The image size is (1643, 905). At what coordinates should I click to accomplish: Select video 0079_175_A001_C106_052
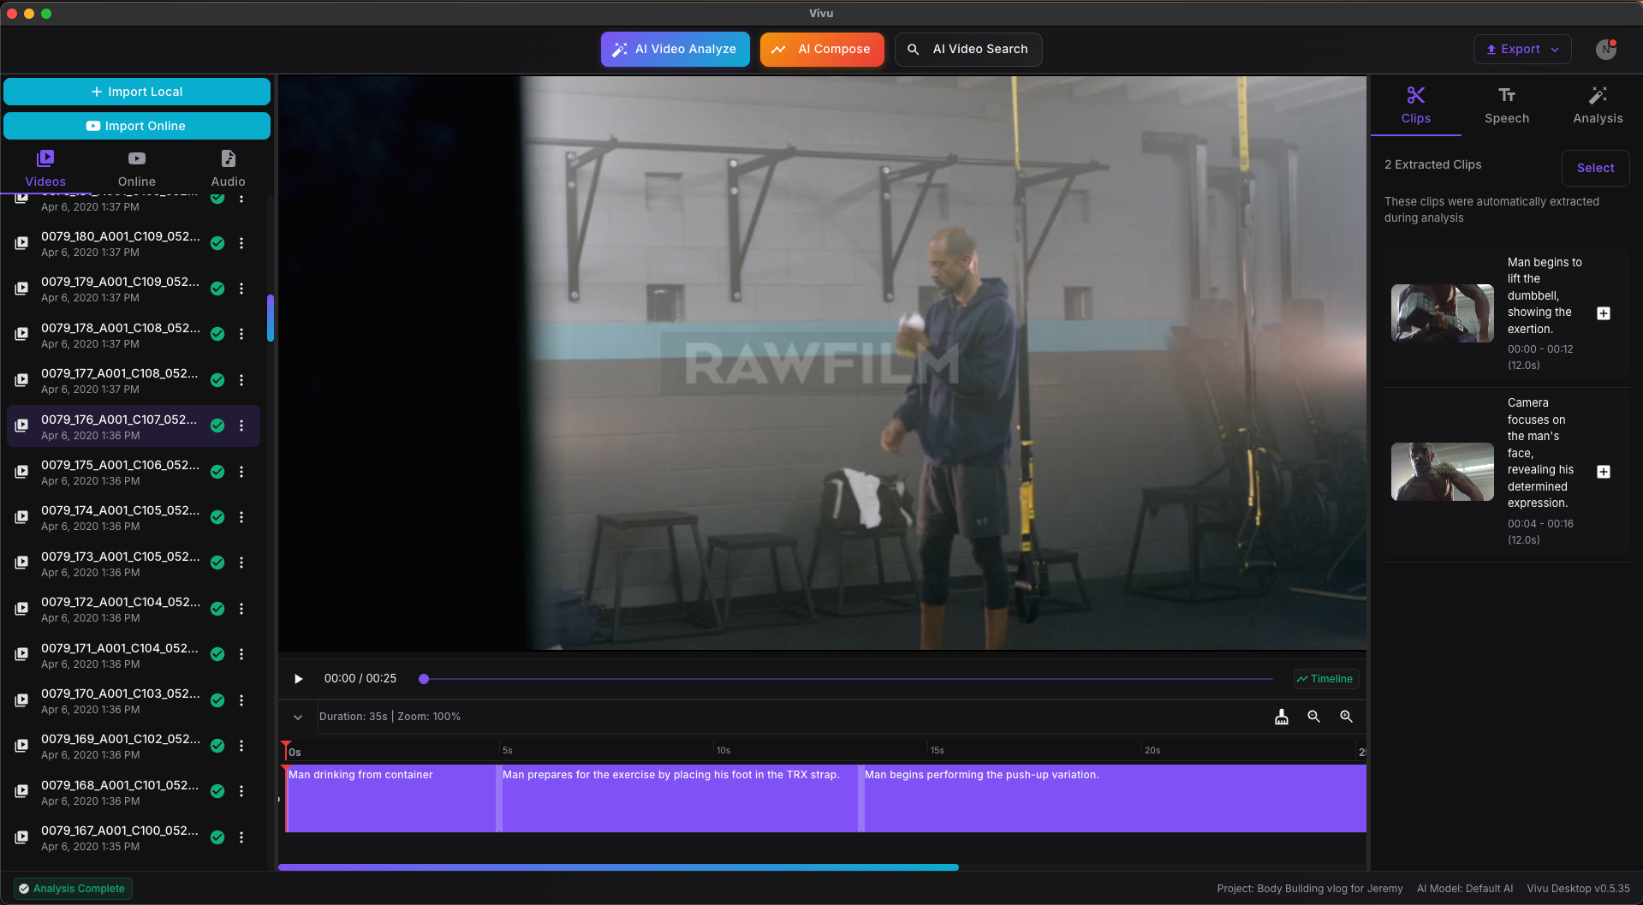coord(133,472)
